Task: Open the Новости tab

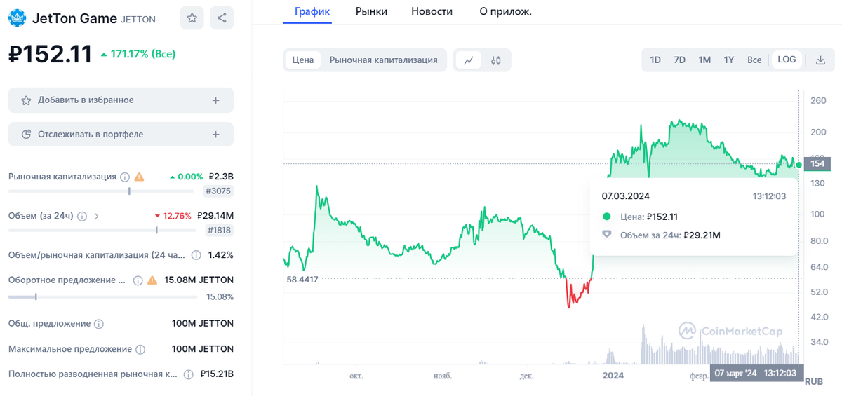Action: click(432, 11)
